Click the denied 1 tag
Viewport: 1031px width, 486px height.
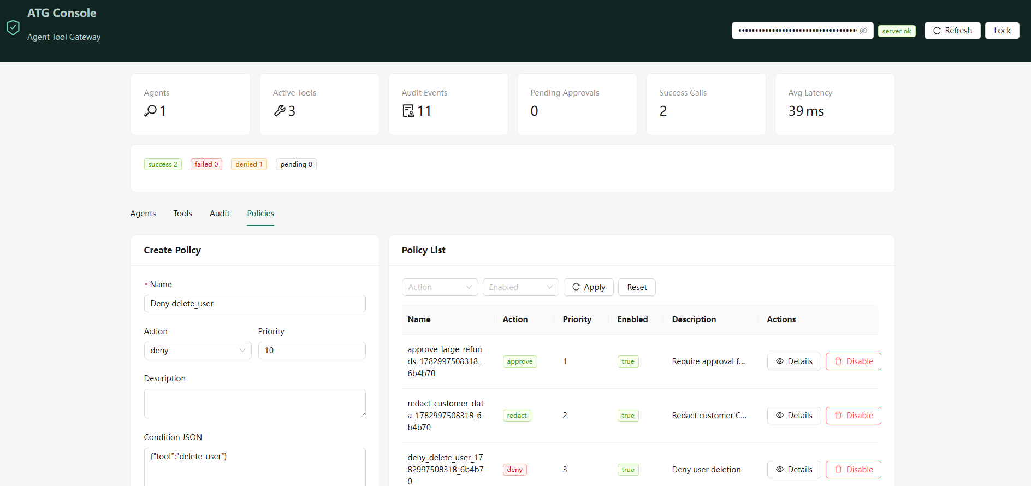pos(249,164)
